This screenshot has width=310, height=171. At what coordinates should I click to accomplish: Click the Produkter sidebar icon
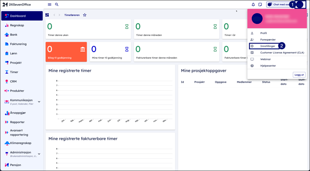tap(7, 91)
